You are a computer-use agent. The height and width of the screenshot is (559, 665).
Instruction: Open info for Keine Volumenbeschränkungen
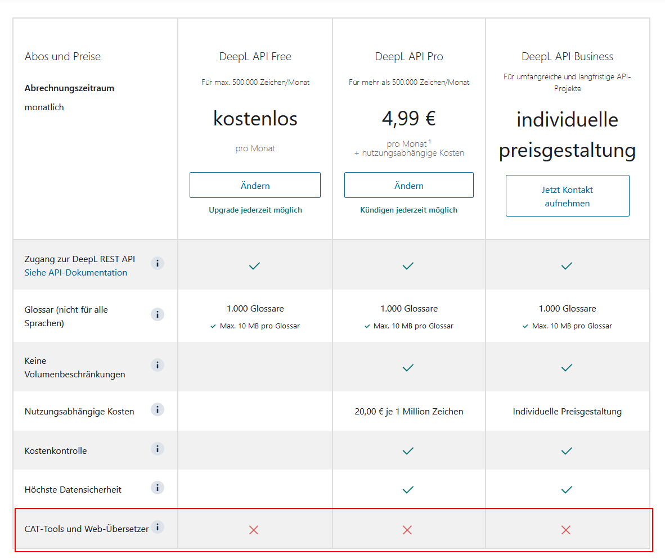pos(158,365)
